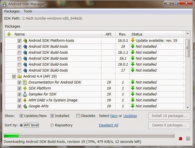This screenshot has width=195, height=148.
Task: Click the green arrow in the Samples for SDK status
Action: point(133,94)
